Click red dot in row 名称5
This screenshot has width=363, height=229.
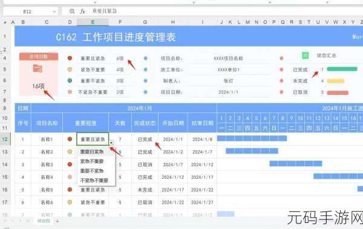click(70, 190)
